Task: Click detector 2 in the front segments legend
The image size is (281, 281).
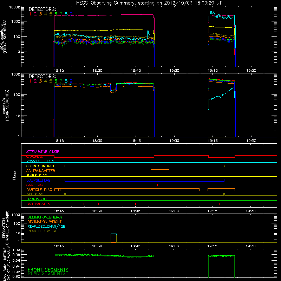Action: click(x=35, y=14)
